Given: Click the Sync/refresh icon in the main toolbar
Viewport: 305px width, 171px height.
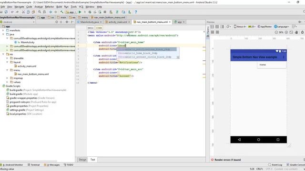Looking at the screenshot, I should [6, 12].
